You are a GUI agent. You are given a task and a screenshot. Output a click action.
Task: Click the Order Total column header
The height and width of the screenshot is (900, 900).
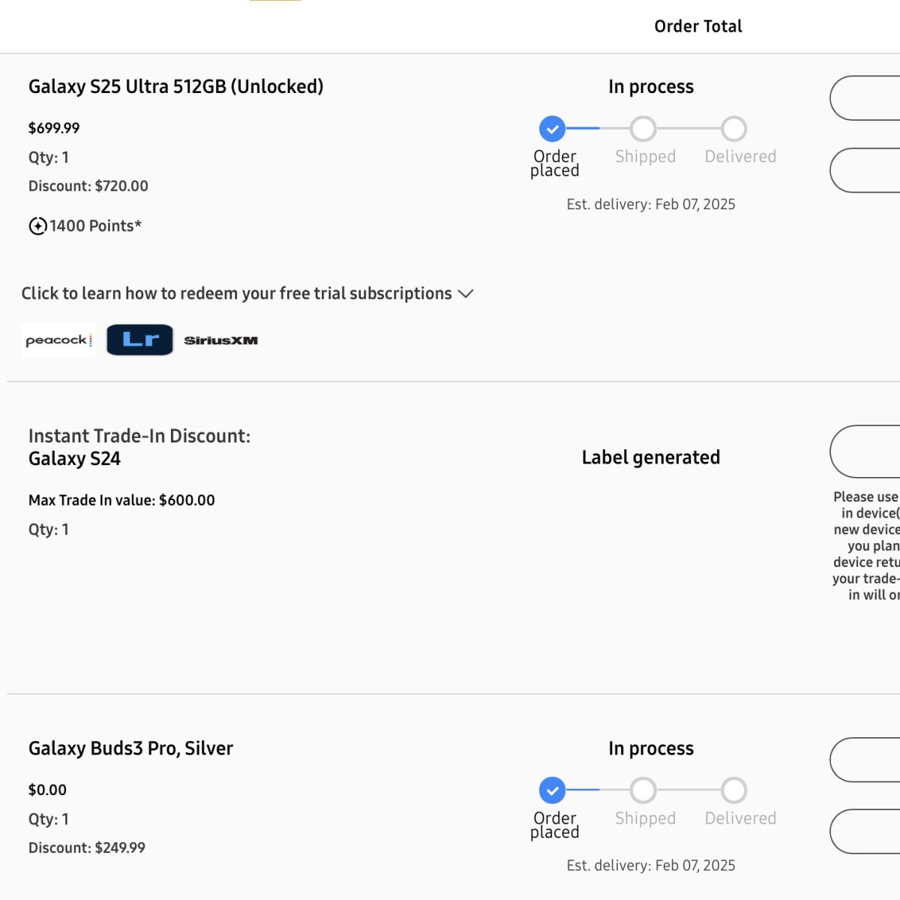(x=697, y=26)
